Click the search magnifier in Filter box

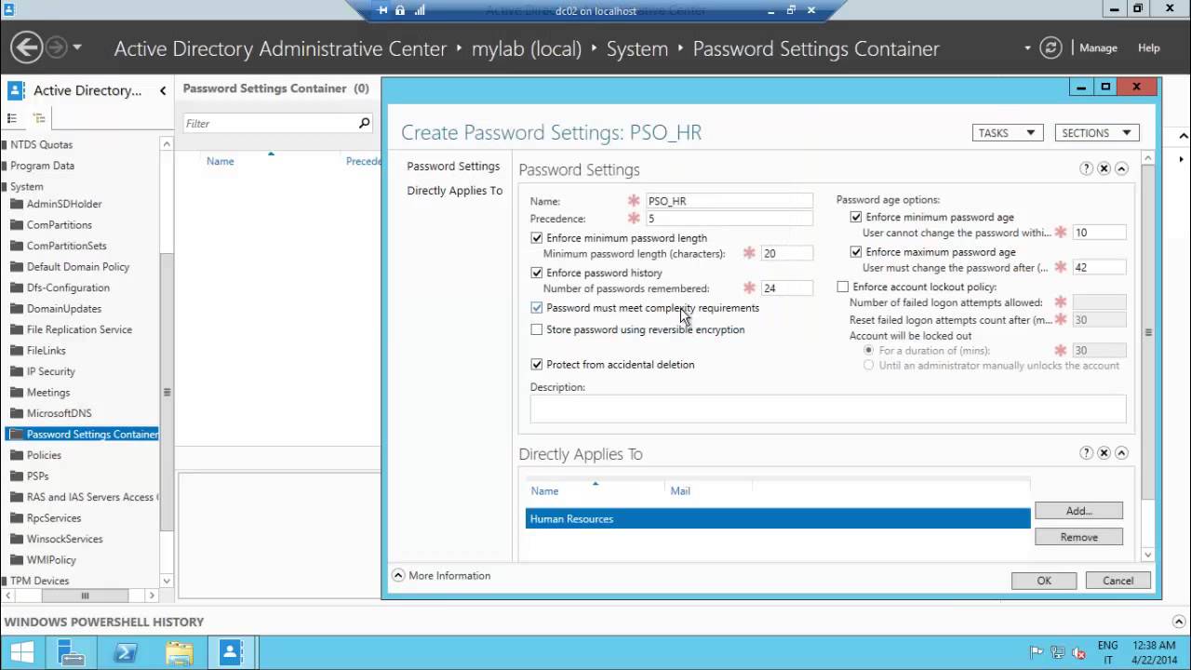click(x=364, y=123)
